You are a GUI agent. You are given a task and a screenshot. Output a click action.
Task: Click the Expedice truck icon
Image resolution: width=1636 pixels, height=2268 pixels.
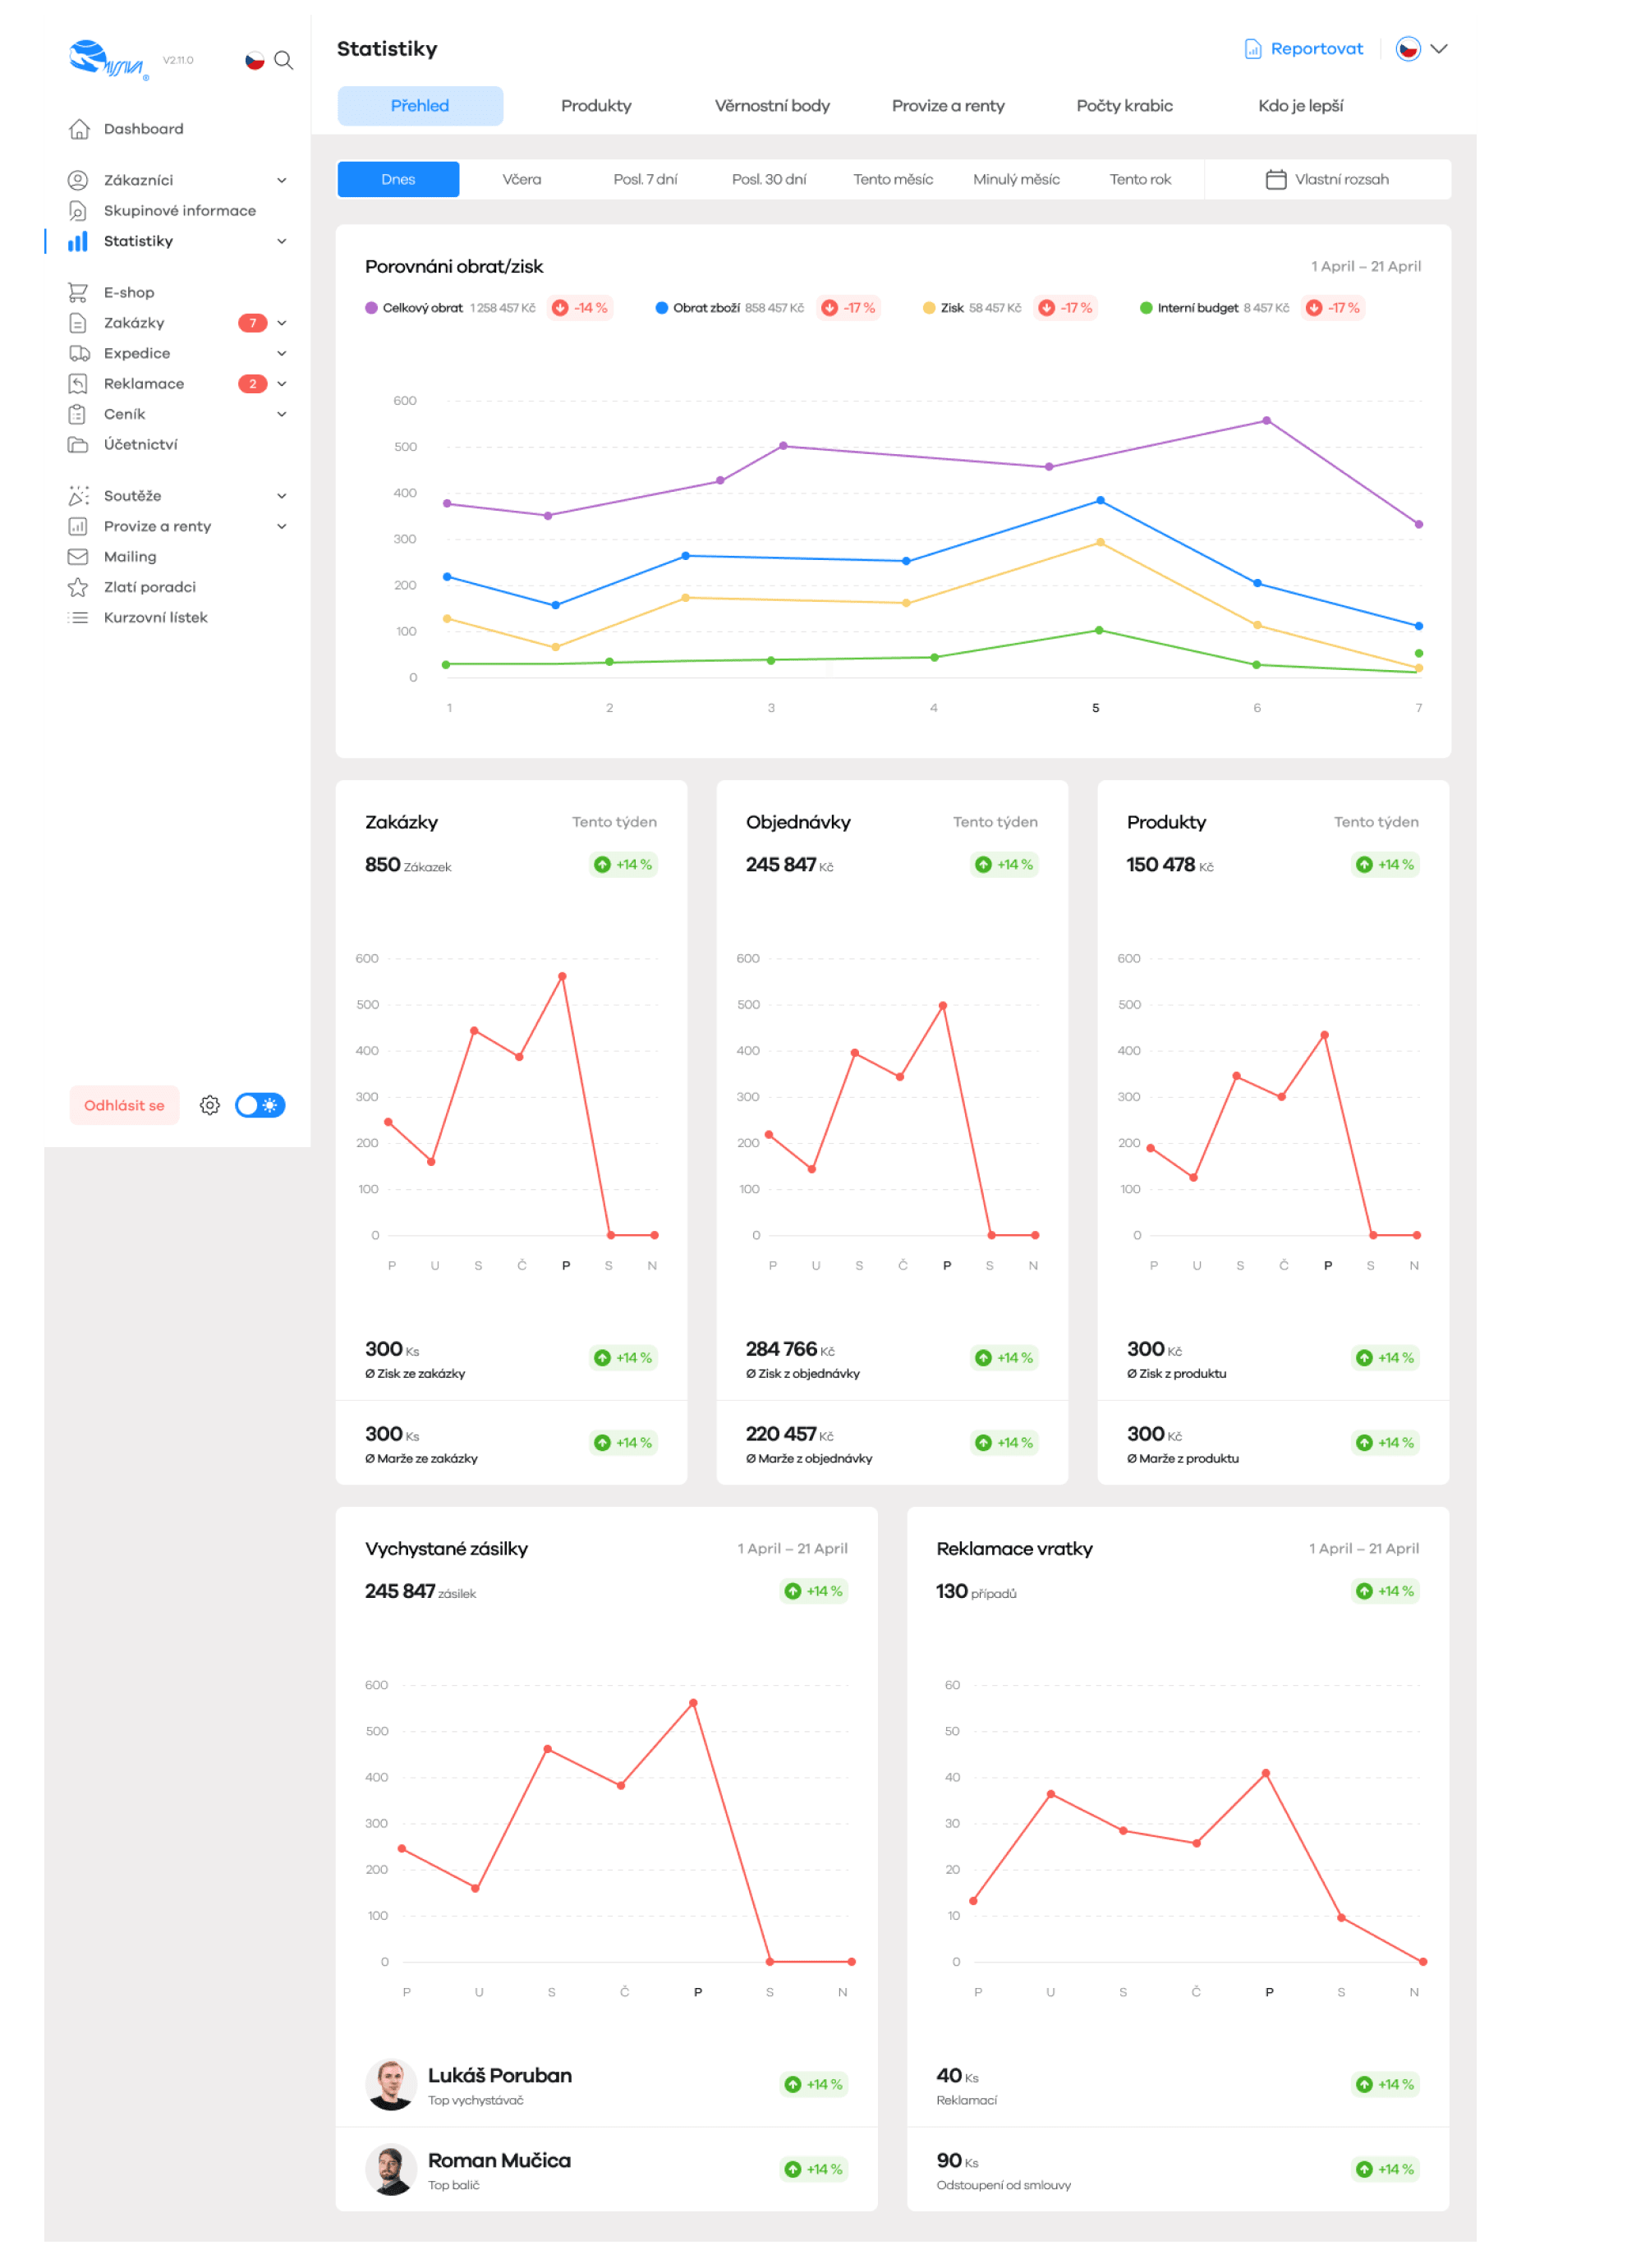[79, 353]
